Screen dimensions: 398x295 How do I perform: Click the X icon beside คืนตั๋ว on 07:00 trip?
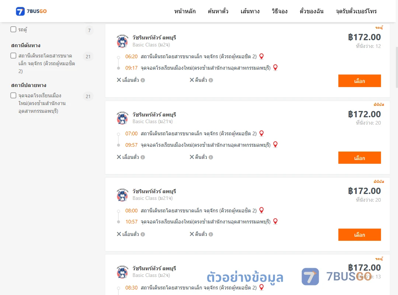(192, 157)
